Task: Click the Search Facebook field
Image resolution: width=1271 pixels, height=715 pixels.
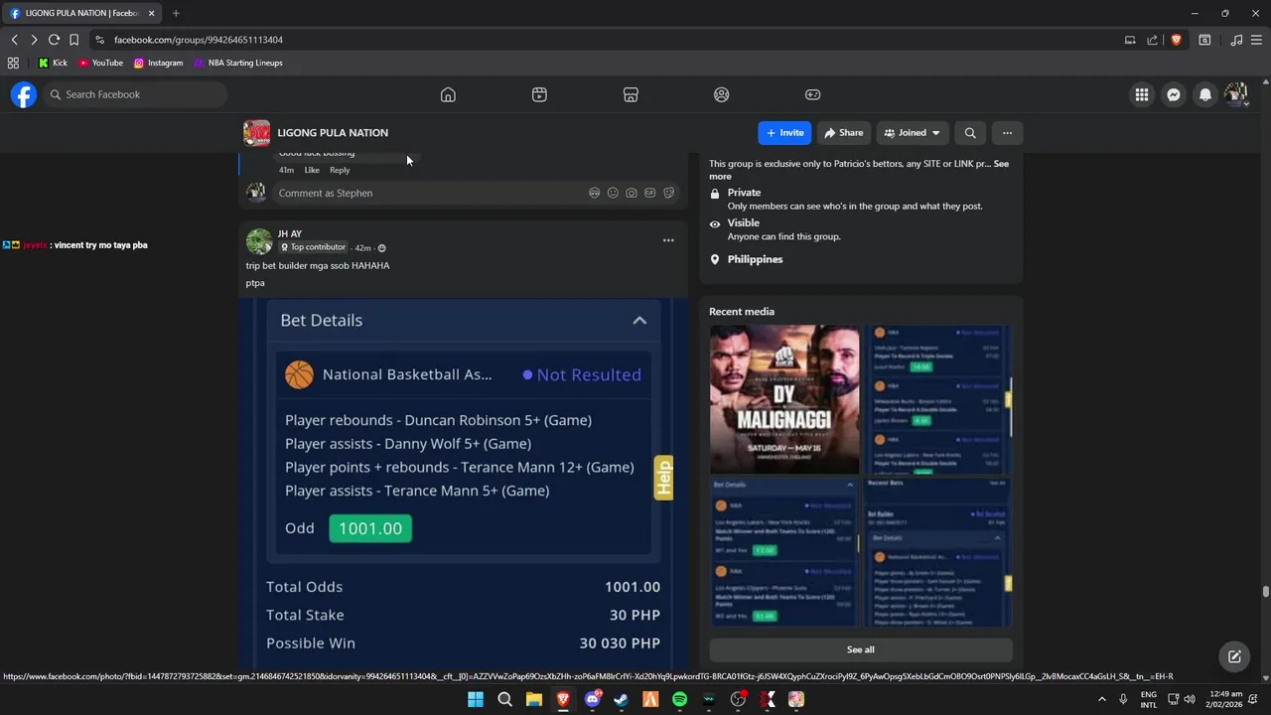Action: (135, 94)
